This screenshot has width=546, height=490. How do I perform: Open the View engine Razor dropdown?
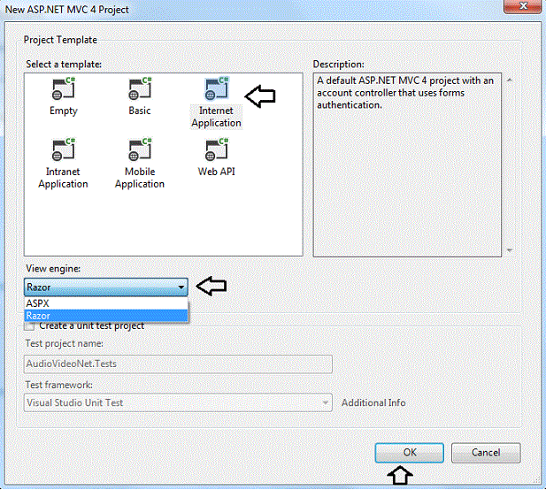[x=106, y=287]
